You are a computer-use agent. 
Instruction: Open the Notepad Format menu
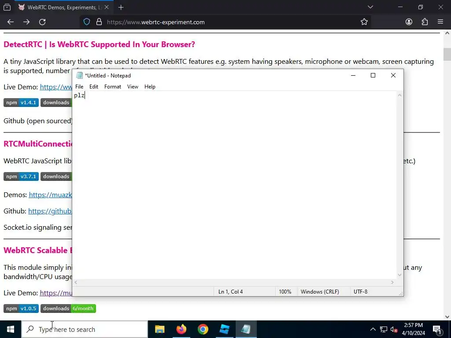[112, 87]
